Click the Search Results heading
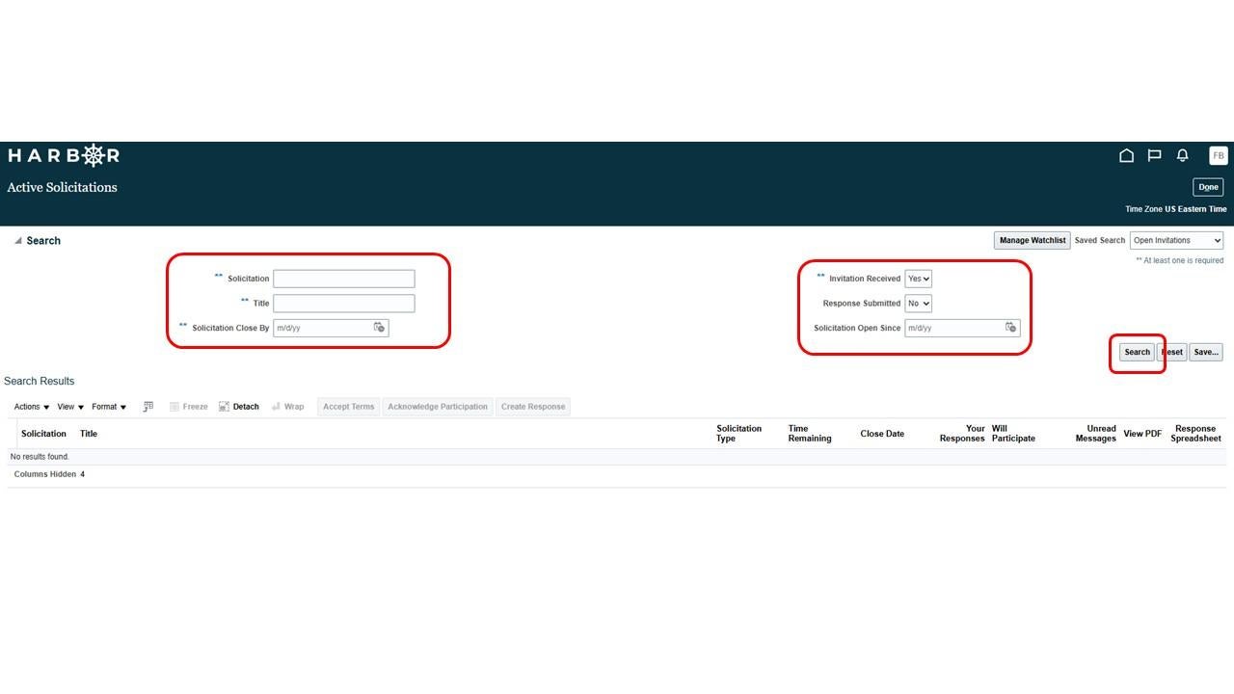The width and height of the screenshot is (1234, 694). pos(40,381)
